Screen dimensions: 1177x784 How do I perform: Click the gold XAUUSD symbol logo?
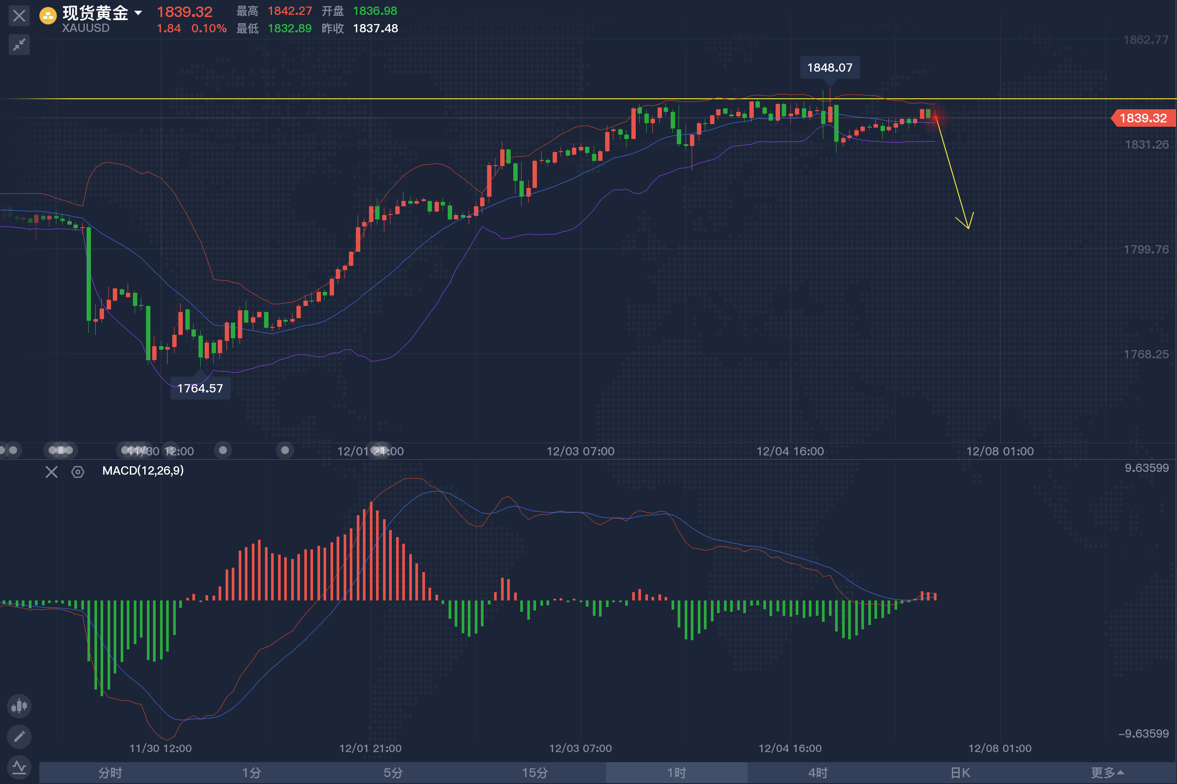click(x=48, y=15)
